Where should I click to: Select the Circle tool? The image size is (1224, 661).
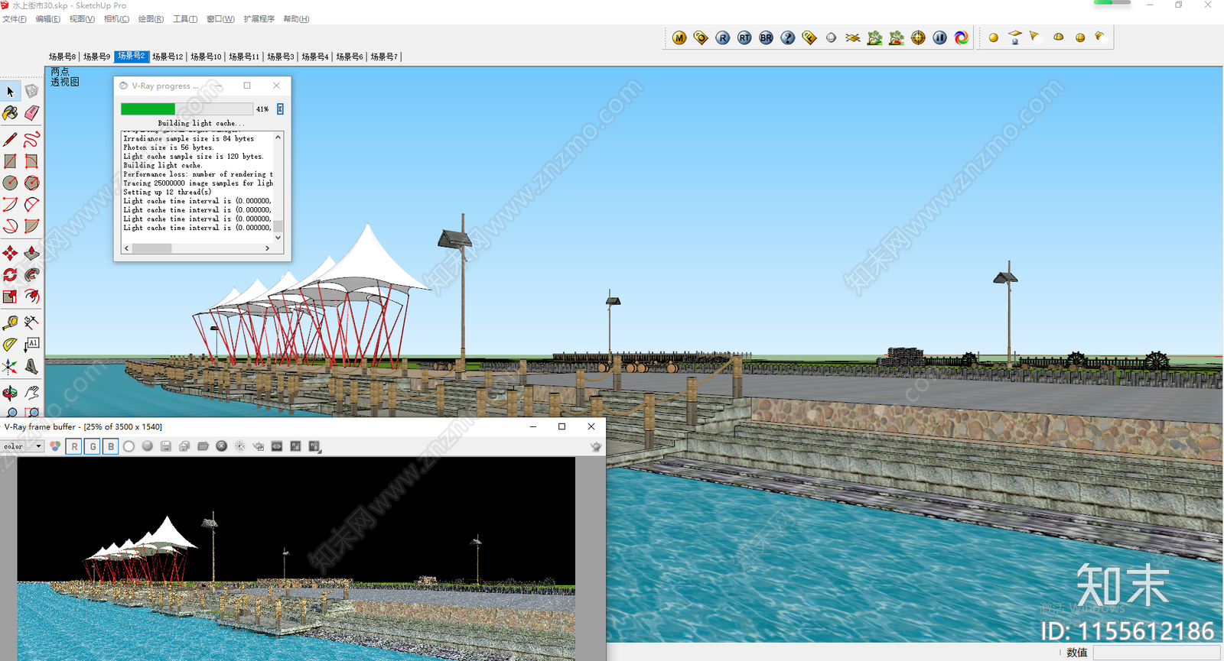[x=10, y=183]
